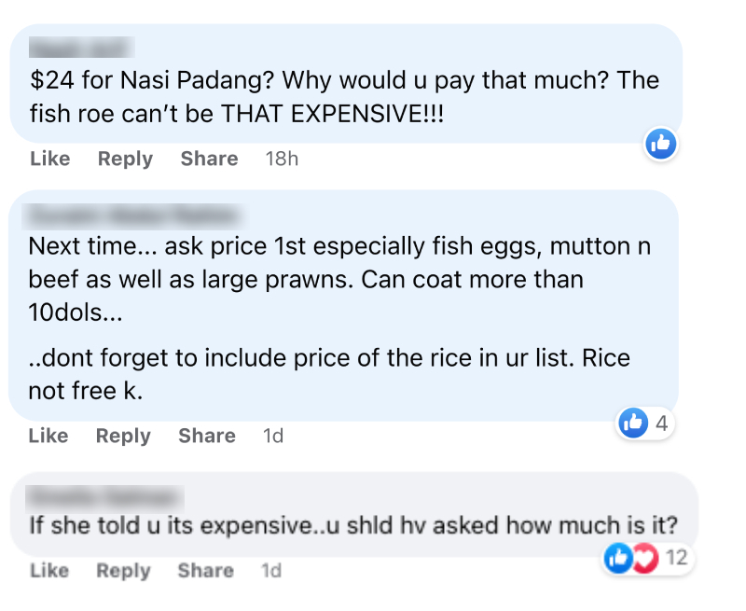Open the reaction count 4
This screenshot has height=611, width=746.
pos(661,424)
